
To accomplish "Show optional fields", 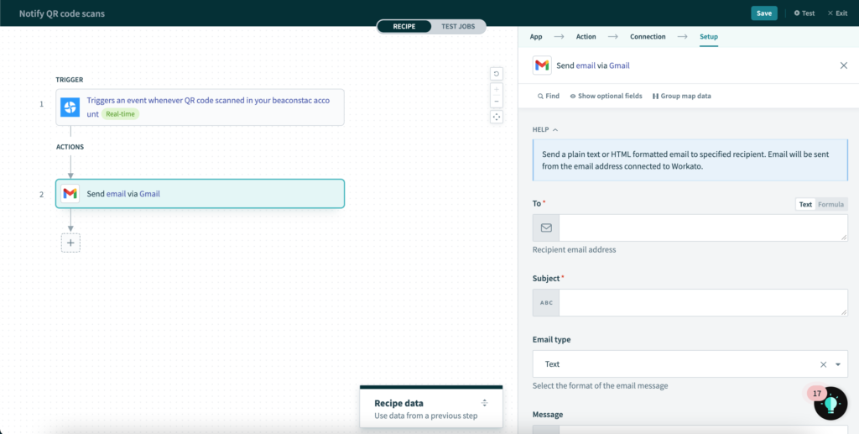I will click(606, 96).
